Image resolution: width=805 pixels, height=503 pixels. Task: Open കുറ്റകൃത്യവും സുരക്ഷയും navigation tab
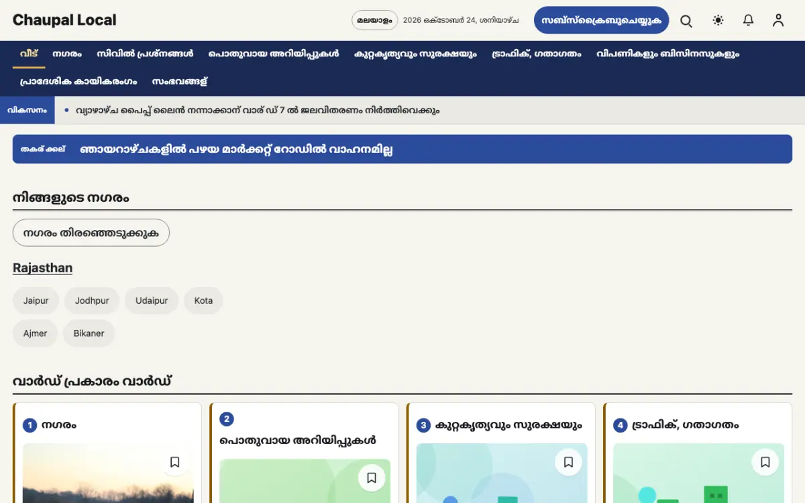pyautogui.click(x=415, y=54)
